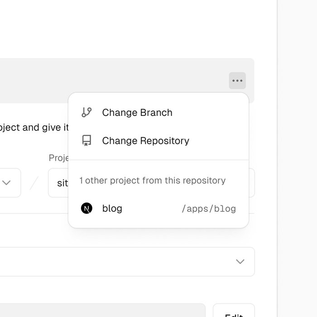Click the gray header bar beside the ellipsis
The image size is (317, 317).
pos(113,75)
